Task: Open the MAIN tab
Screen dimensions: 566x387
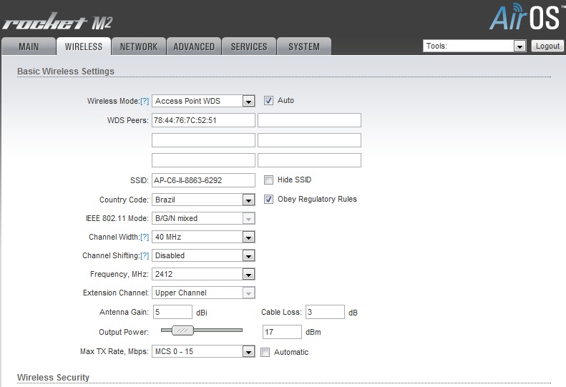Action: point(29,46)
